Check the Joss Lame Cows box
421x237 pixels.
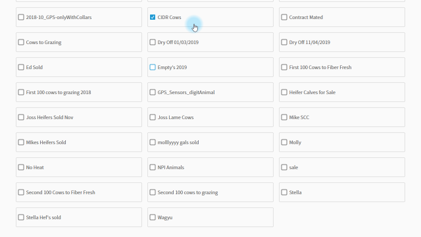click(153, 117)
